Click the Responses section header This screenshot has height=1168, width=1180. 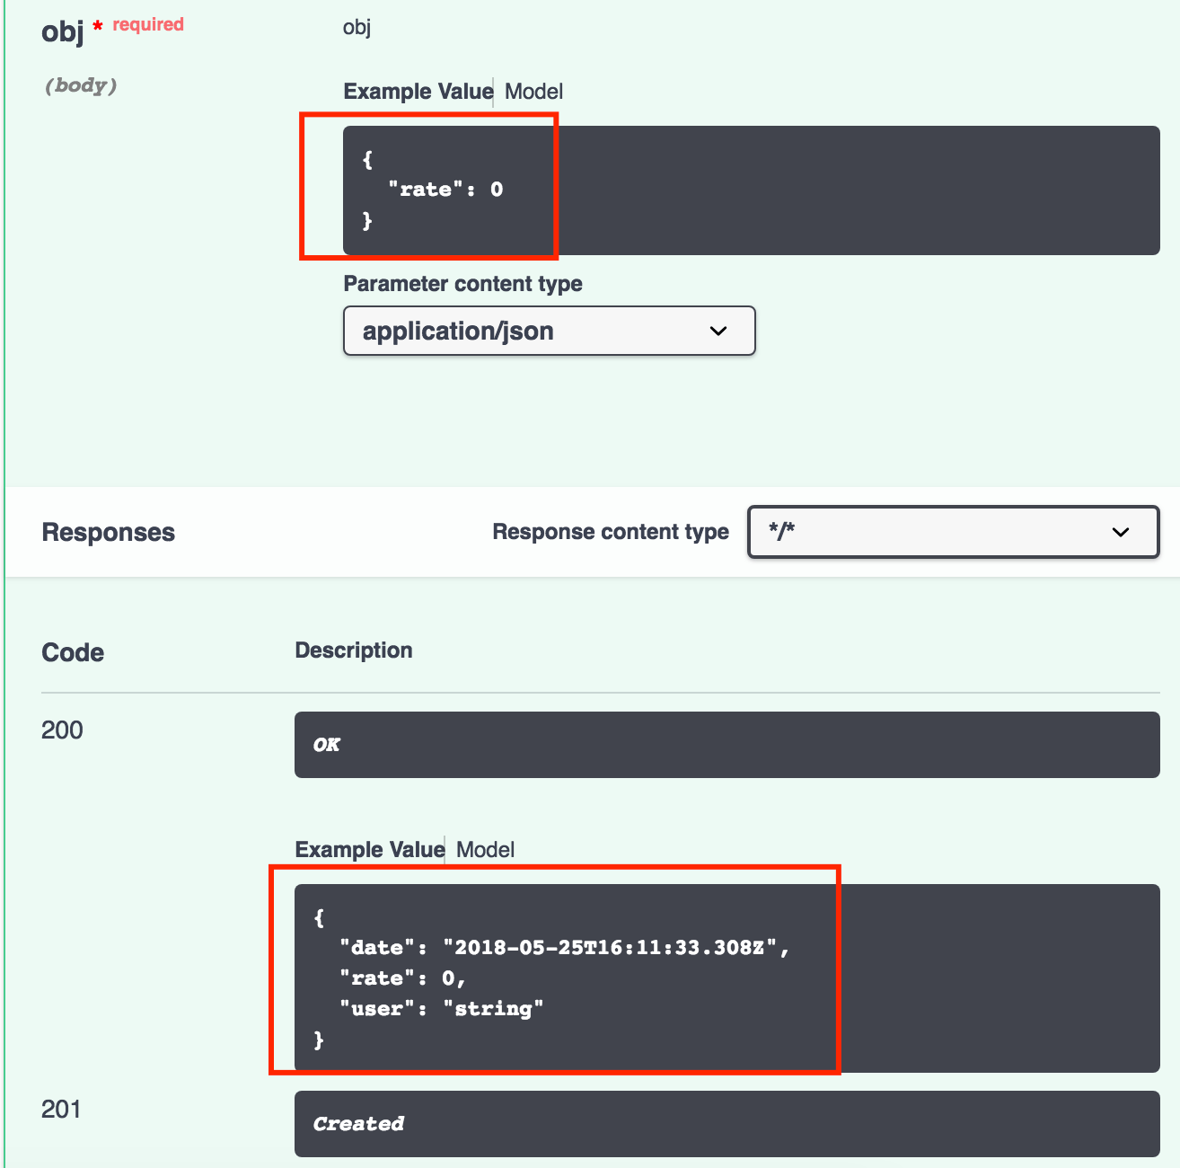click(x=108, y=532)
